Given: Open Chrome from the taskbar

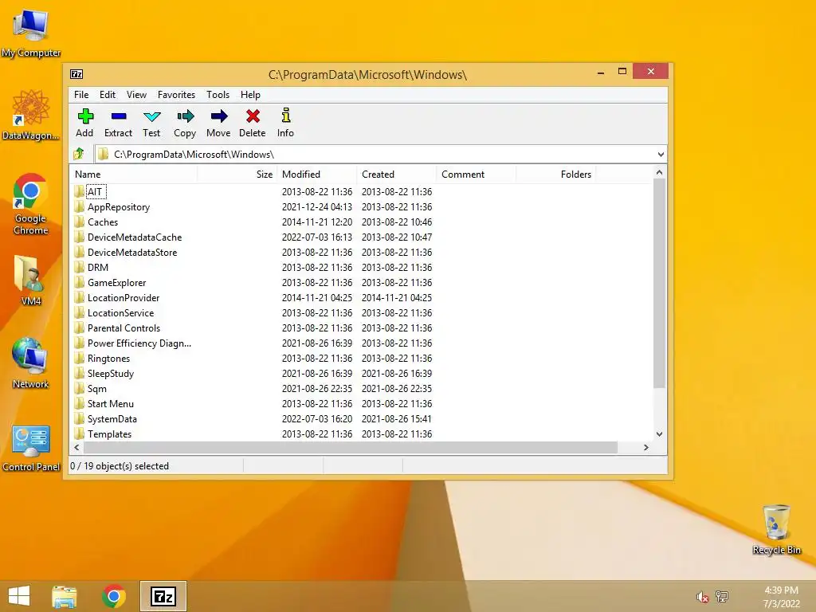Looking at the screenshot, I should pyautogui.click(x=114, y=596).
